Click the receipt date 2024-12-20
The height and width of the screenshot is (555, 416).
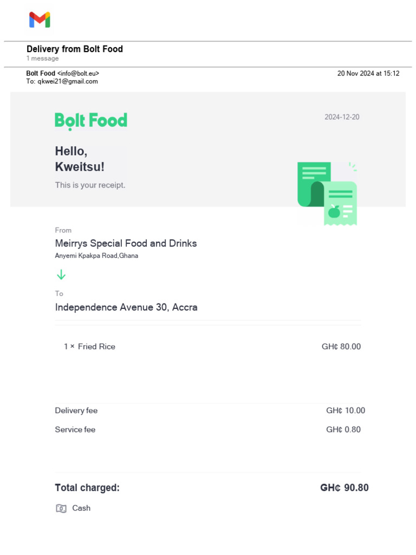(x=342, y=117)
